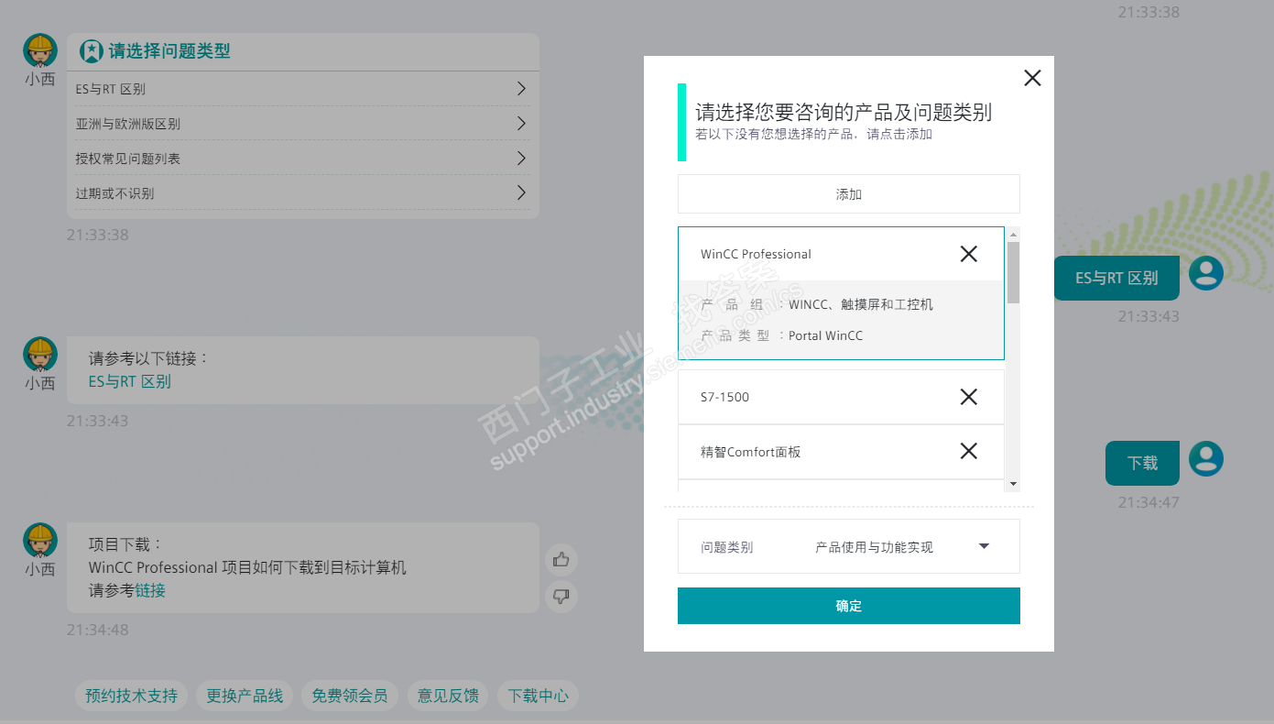Screen dimensions: 1274x724
Task: Click the 意见反馈 quick button
Action: click(x=448, y=696)
